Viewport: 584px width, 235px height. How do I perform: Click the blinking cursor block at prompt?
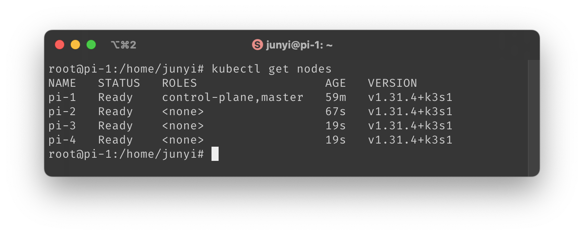click(x=215, y=154)
